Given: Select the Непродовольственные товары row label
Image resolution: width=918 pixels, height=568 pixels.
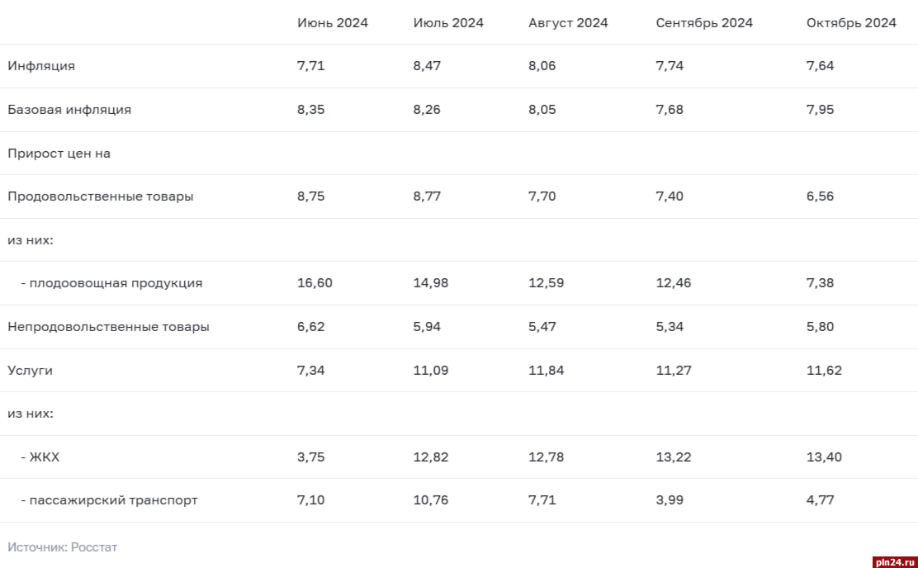Looking at the screenshot, I should pyautogui.click(x=108, y=327).
